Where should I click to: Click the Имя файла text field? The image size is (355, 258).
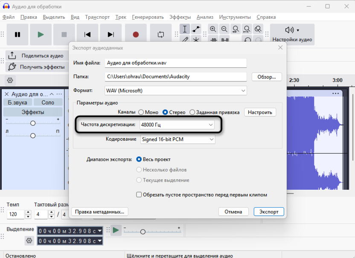click(176, 63)
